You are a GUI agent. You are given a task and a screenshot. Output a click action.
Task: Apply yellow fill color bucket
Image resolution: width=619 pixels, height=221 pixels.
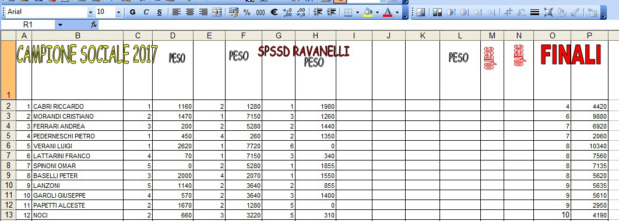(x=368, y=12)
